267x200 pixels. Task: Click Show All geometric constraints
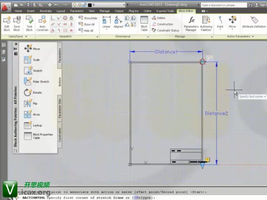pos(87,24)
